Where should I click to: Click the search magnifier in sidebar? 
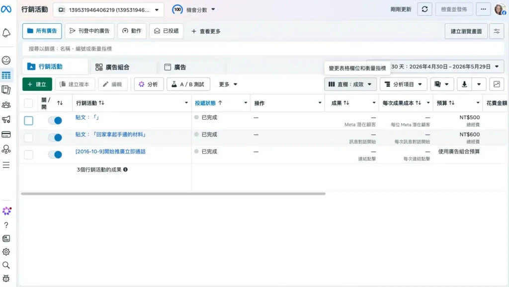pos(6,265)
